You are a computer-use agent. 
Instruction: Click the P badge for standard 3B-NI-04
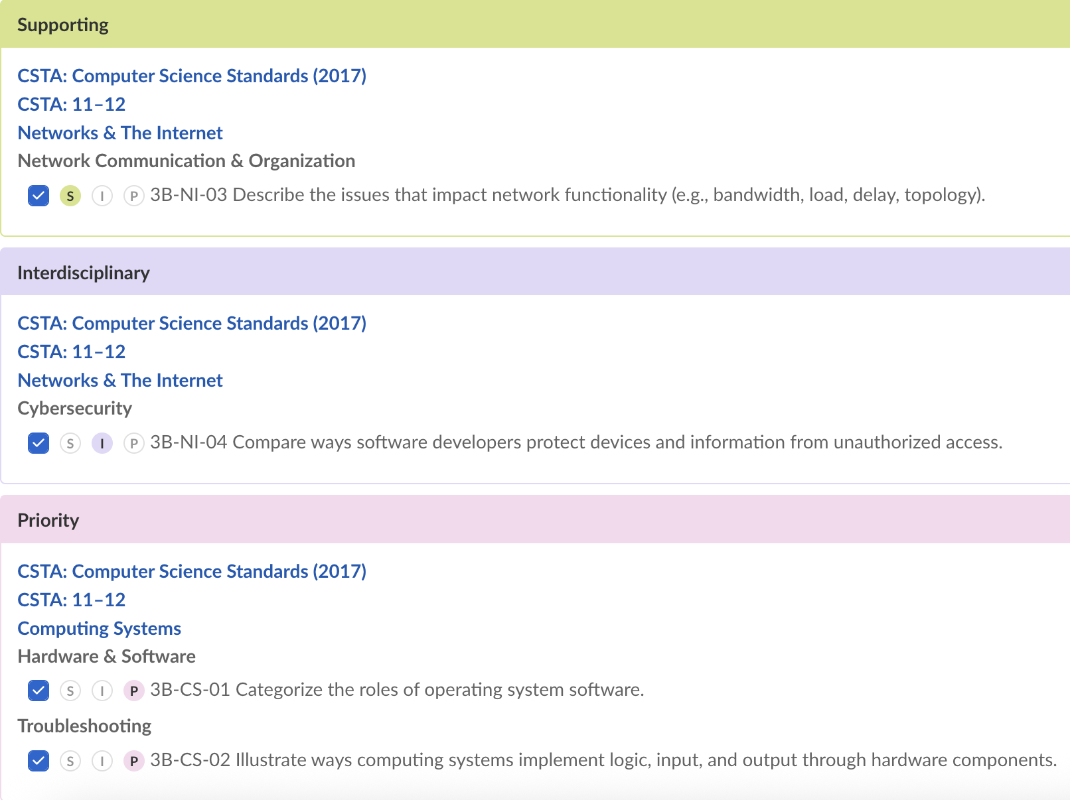tap(134, 443)
